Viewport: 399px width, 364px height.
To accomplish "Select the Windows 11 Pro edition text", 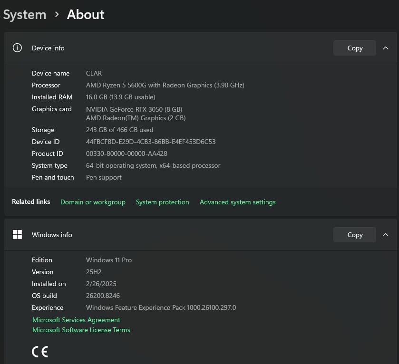I will (x=109, y=260).
